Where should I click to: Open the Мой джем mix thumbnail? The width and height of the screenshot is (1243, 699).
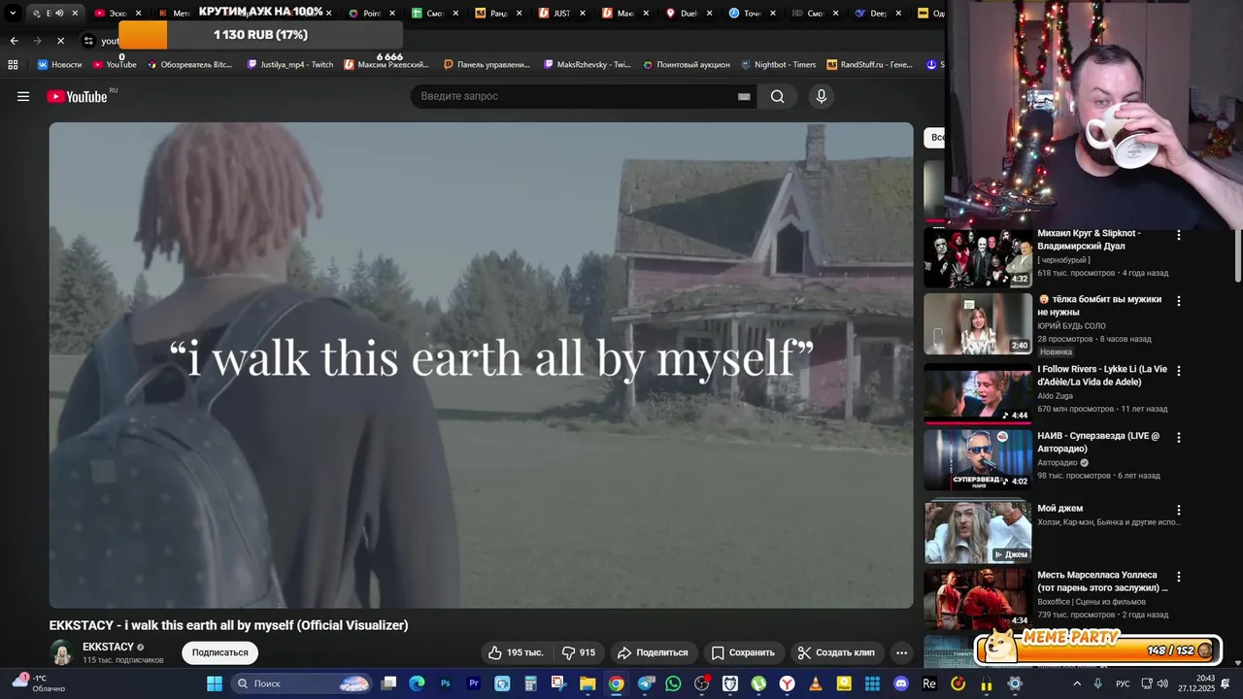click(978, 531)
